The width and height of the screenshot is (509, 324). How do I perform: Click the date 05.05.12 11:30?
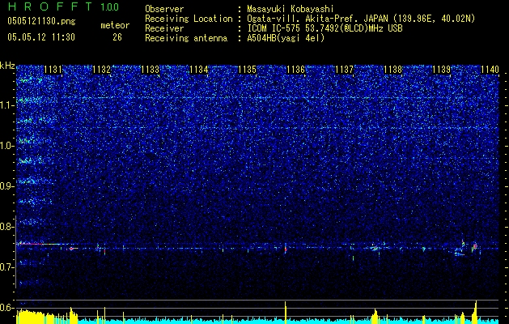tap(41, 37)
